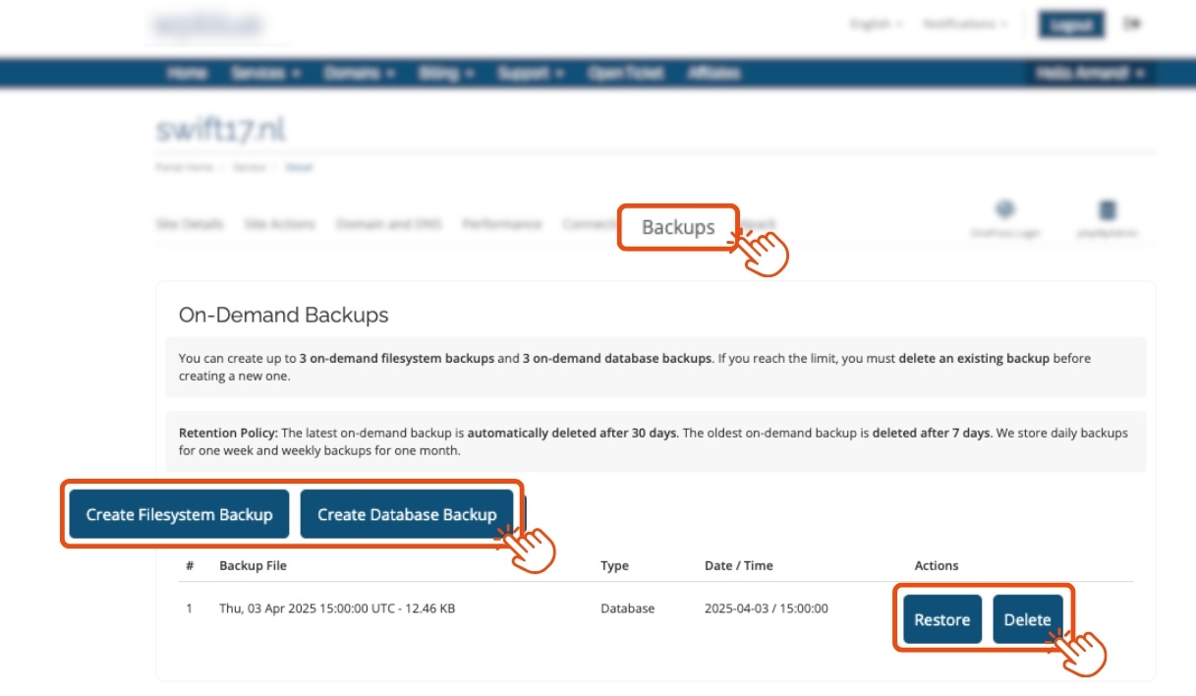Viewport: 1196px width, 696px height.
Task: Open the user account greeting menu
Action: tap(1090, 74)
